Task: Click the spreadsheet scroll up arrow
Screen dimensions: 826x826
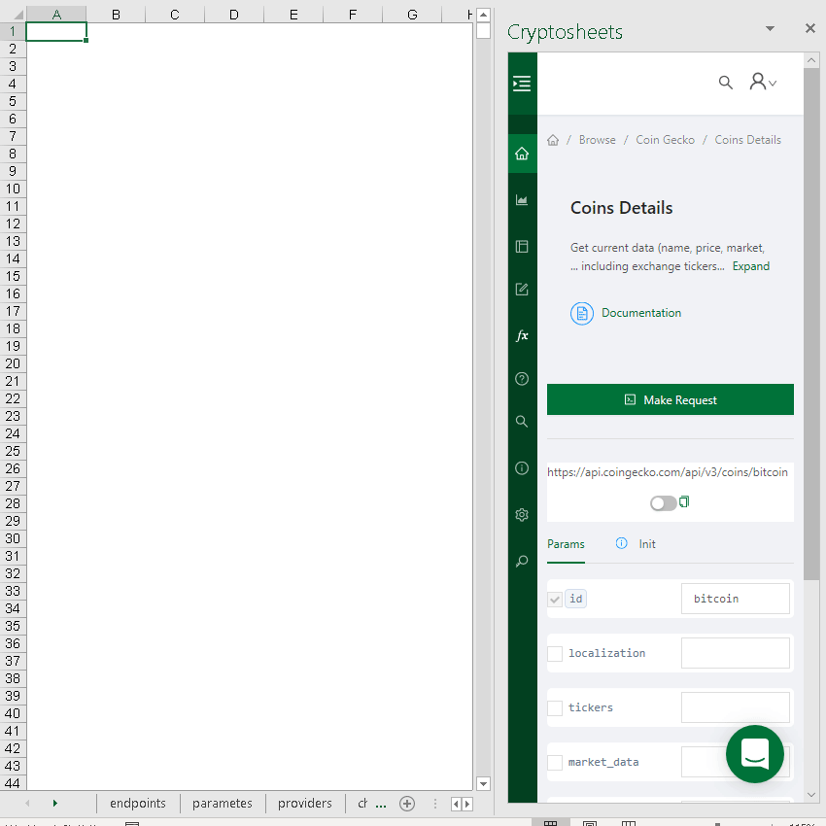Action: 483,15
